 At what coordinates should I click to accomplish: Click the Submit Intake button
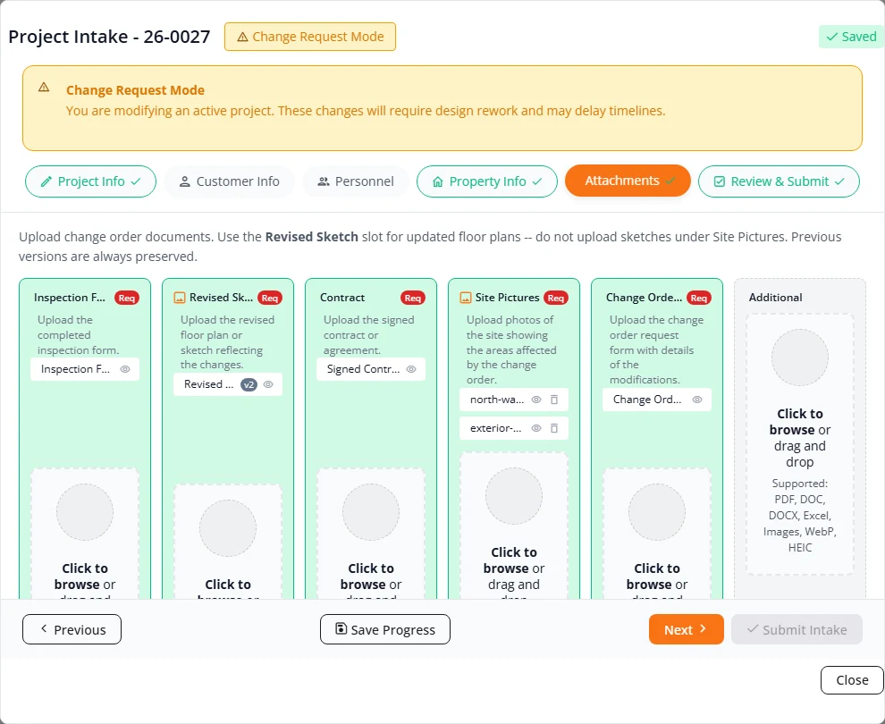pos(797,629)
